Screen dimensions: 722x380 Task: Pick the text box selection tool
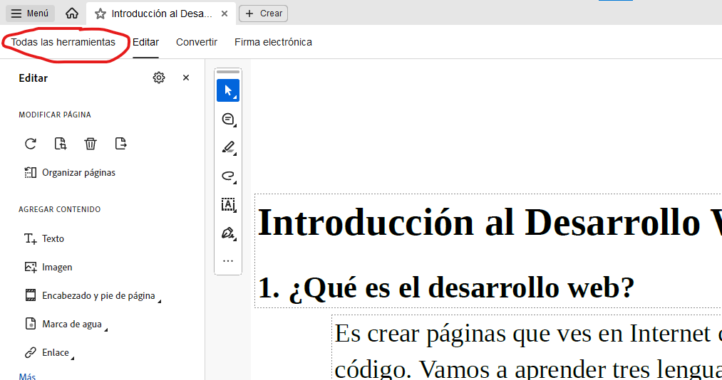228,204
